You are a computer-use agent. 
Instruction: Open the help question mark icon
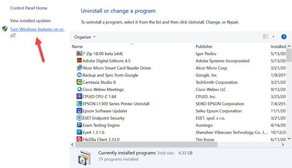click(284, 37)
